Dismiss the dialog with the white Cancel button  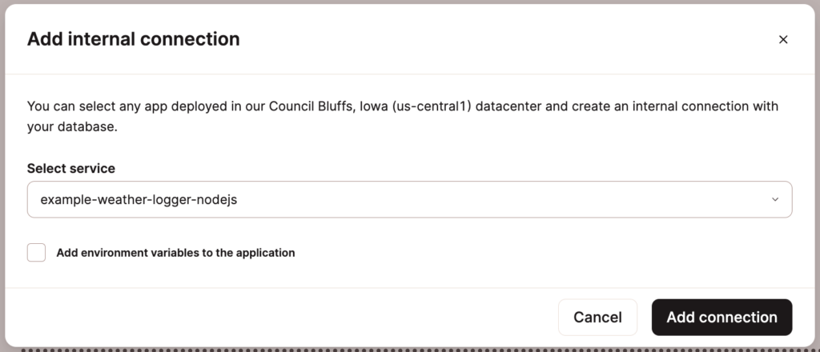(597, 318)
